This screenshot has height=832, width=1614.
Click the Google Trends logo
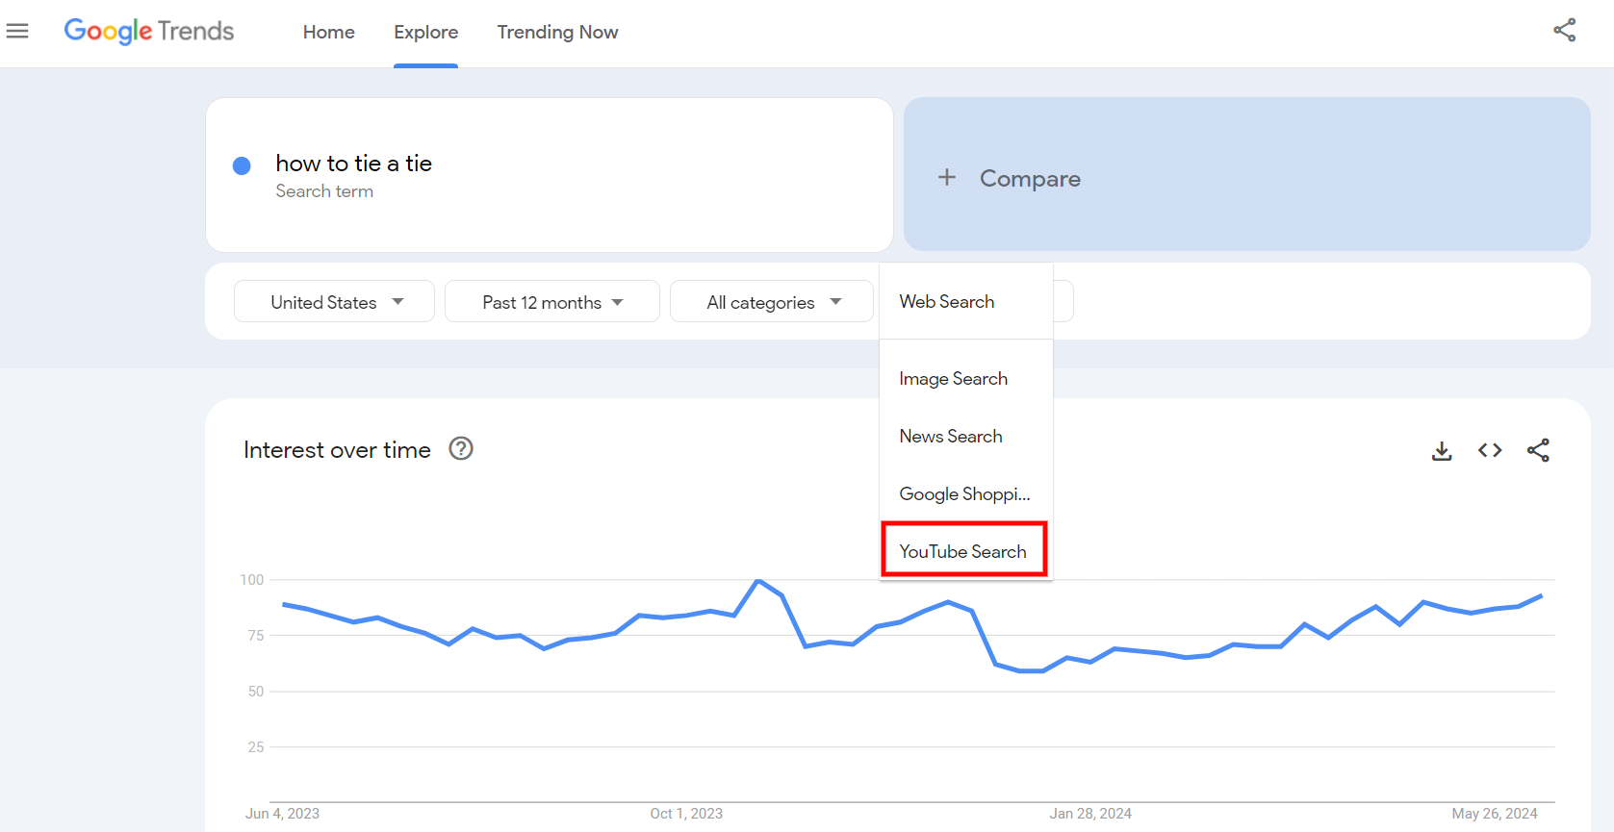click(x=149, y=31)
